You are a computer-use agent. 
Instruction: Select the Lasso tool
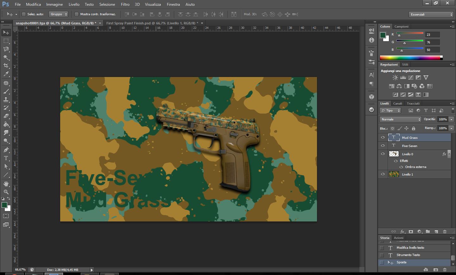tap(6, 49)
